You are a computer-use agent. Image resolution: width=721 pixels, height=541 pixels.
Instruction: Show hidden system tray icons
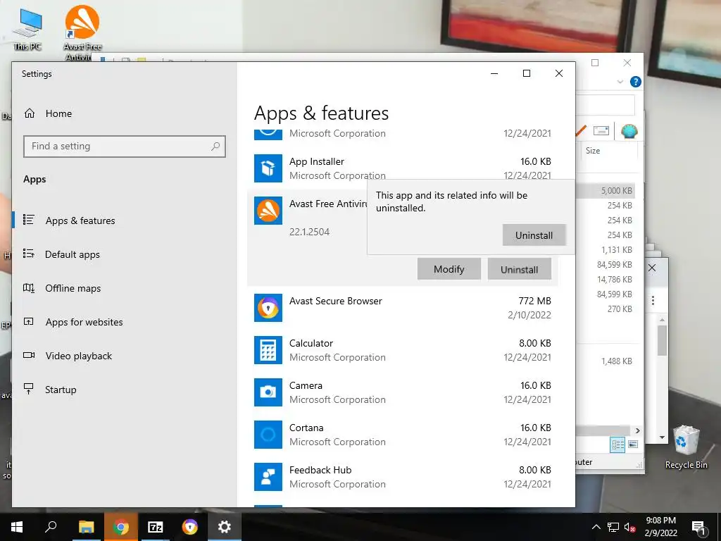tap(596, 527)
